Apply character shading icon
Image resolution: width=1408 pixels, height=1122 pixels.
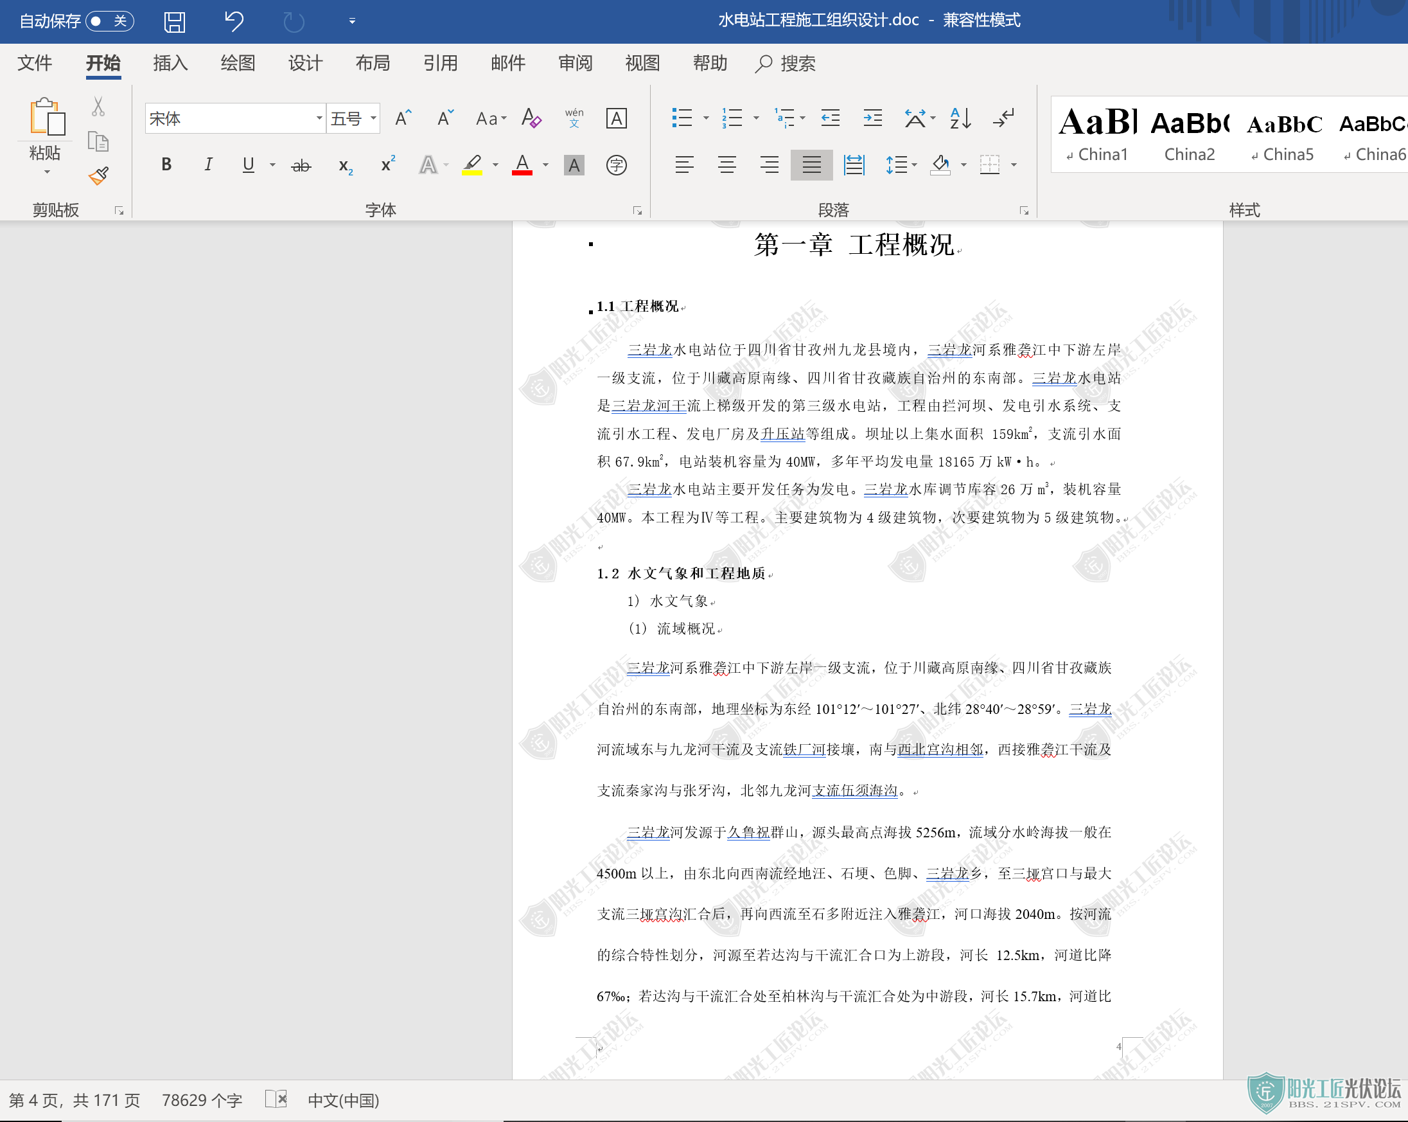574,165
